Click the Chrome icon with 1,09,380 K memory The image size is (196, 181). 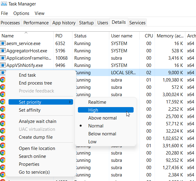click(3, 80)
